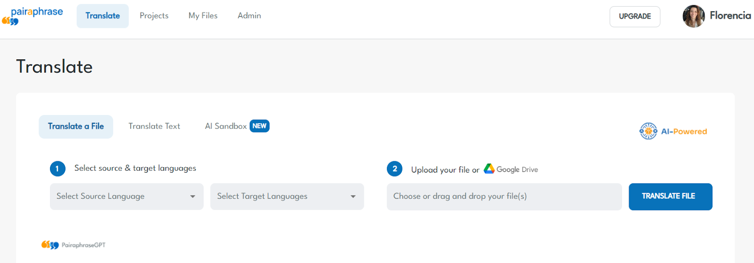754x263 pixels.
Task: Open the Admin navigation item
Action: (x=249, y=16)
